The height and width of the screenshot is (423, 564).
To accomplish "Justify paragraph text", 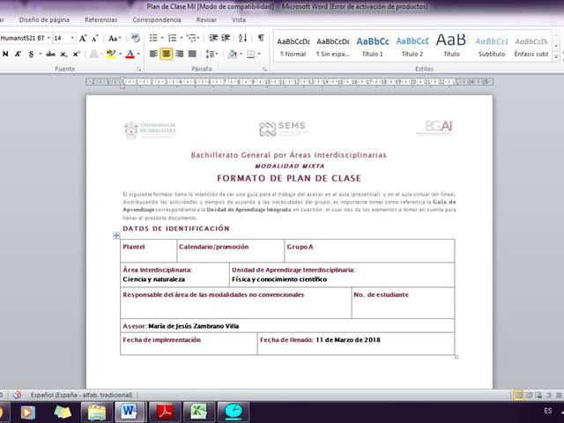I will [192, 54].
